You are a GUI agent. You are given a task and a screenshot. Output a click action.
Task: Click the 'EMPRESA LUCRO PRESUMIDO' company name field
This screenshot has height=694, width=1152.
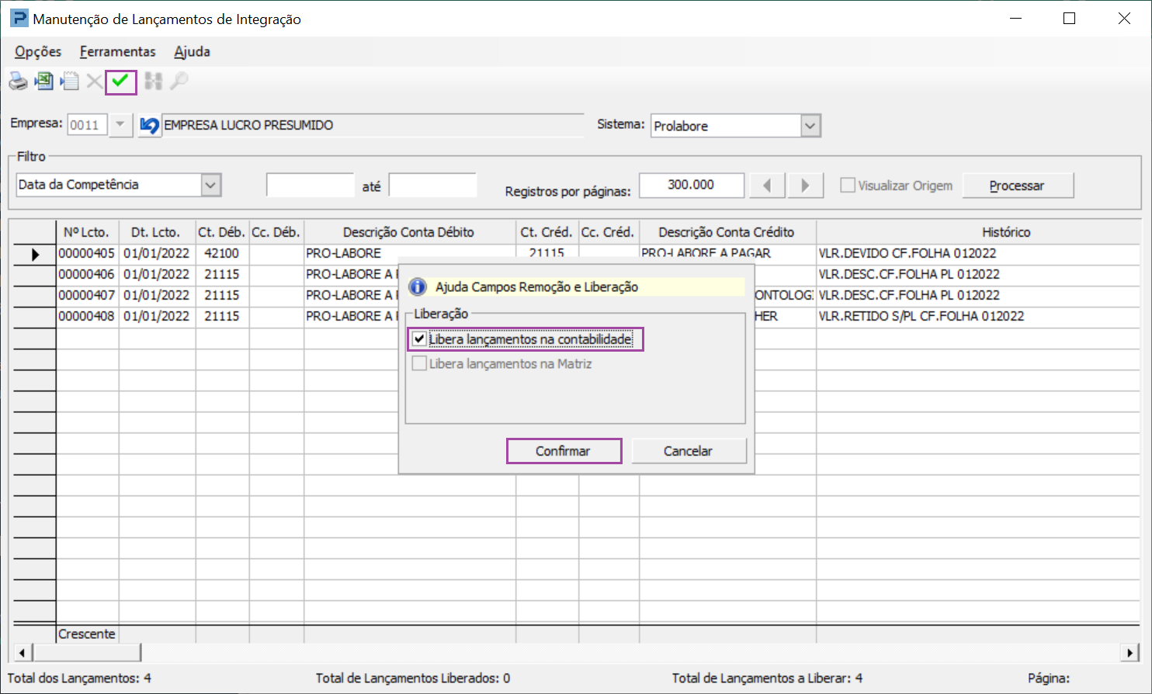(x=373, y=125)
